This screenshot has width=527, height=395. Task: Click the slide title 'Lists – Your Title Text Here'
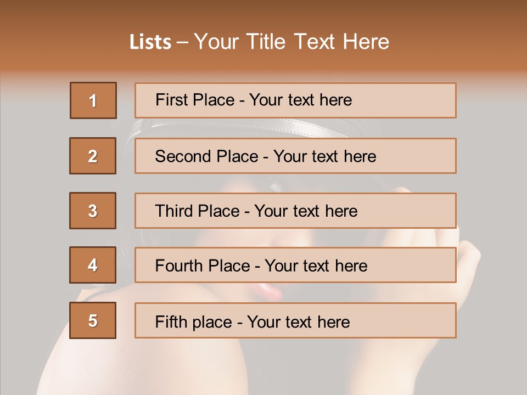(x=259, y=42)
